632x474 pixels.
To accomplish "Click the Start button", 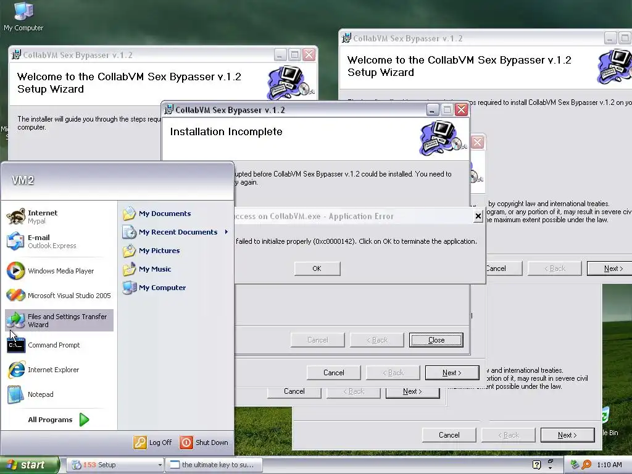I will (x=30, y=465).
